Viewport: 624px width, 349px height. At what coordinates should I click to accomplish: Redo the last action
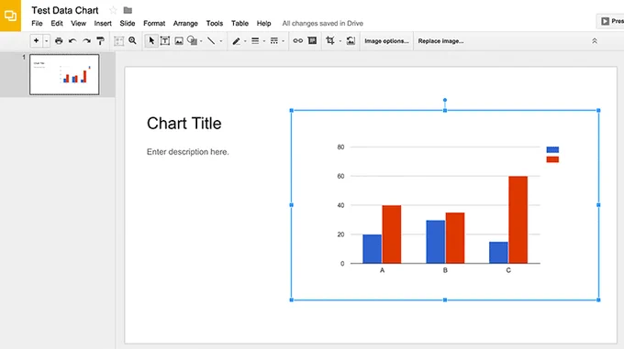[x=86, y=40]
